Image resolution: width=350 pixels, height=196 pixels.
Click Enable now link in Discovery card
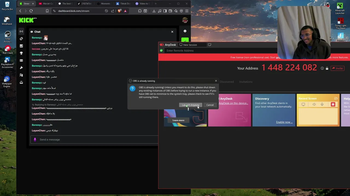[284, 122]
